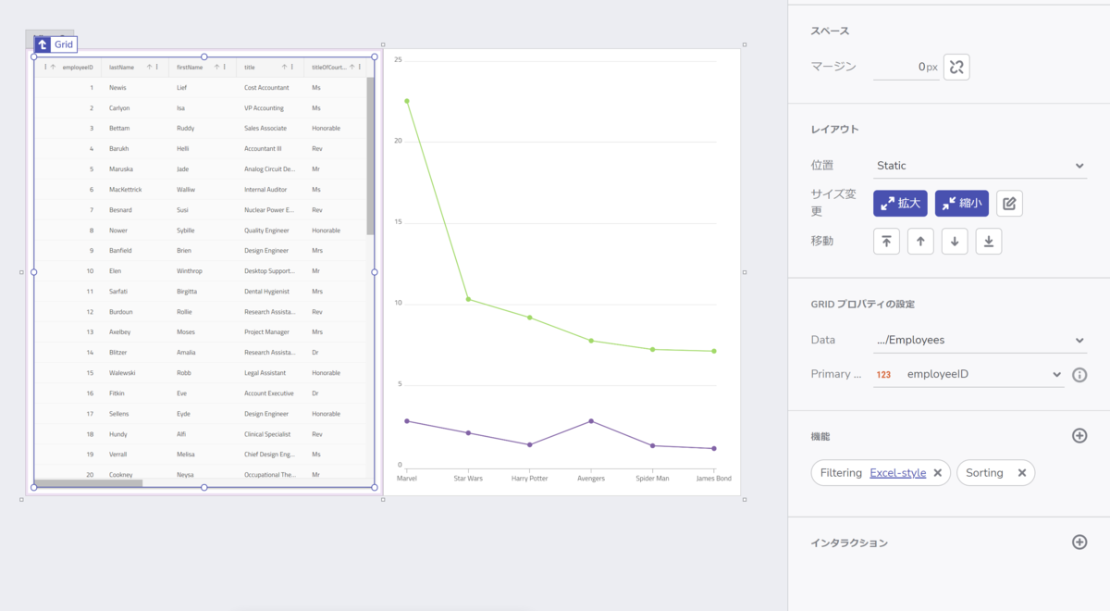The width and height of the screenshot is (1110, 611).
Task: Open the Excel-style filtering settings link
Action: tap(895, 472)
